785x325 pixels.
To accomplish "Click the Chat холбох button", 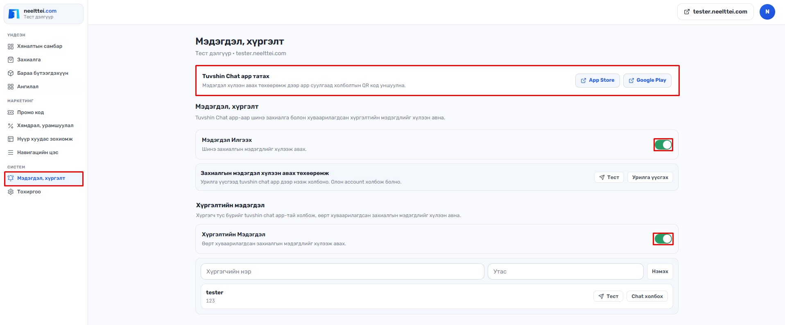I will (x=647, y=296).
